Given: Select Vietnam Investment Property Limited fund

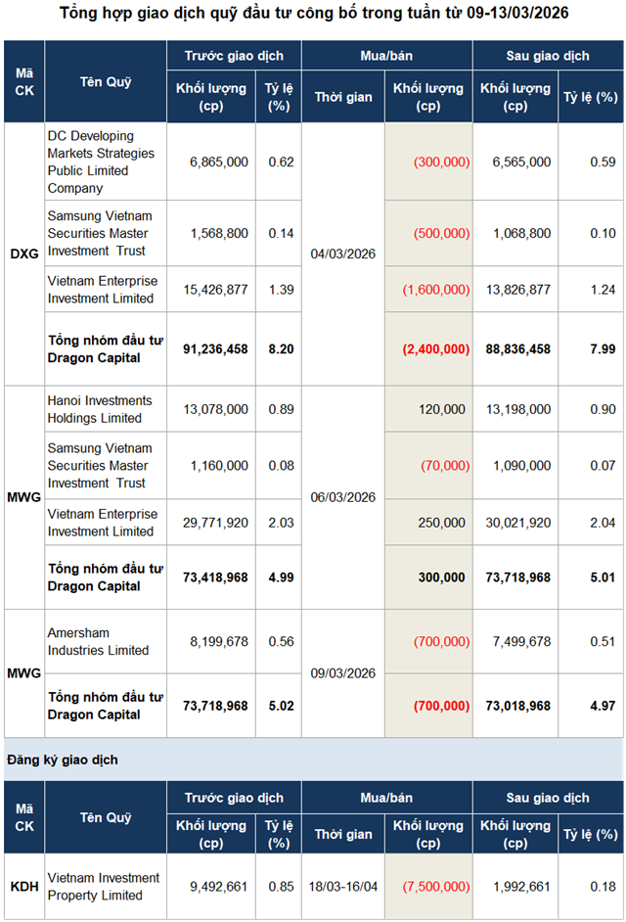Looking at the screenshot, I should coord(103,886).
